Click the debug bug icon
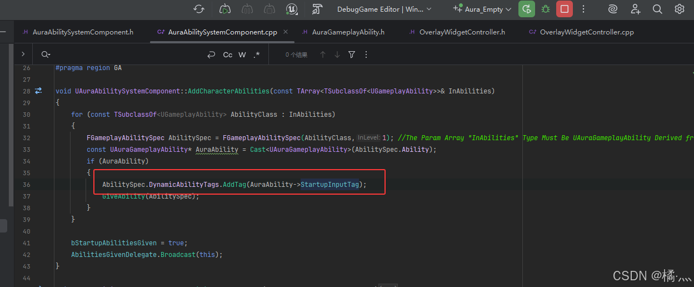The height and width of the screenshot is (287, 694). point(546,9)
